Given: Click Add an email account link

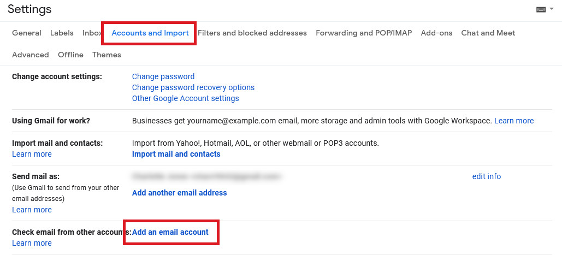Looking at the screenshot, I should pyautogui.click(x=170, y=232).
